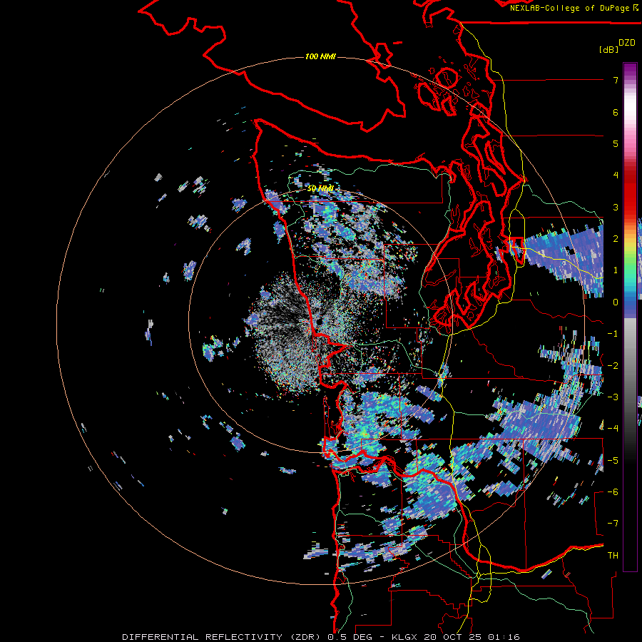Click the -4 value on color scale
The width and height of the screenshot is (642, 642).
click(x=613, y=429)
